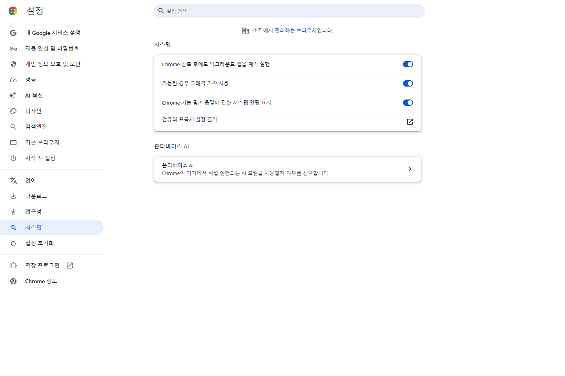
Task: Click the external-link icon beside 확장 프로그램
Action: (70, 266)
